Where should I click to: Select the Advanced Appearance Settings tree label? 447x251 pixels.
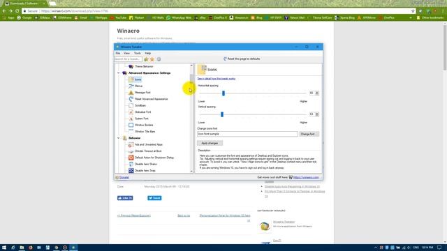point(149,73)
